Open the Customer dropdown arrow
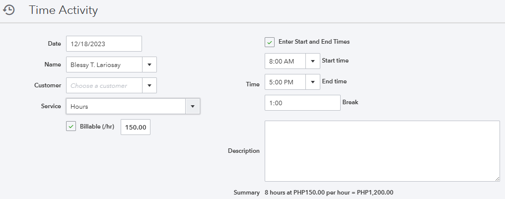The image size is (505, 199). click(149, 85)
